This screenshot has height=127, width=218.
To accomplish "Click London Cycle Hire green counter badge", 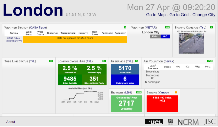I will click(104, 61).
